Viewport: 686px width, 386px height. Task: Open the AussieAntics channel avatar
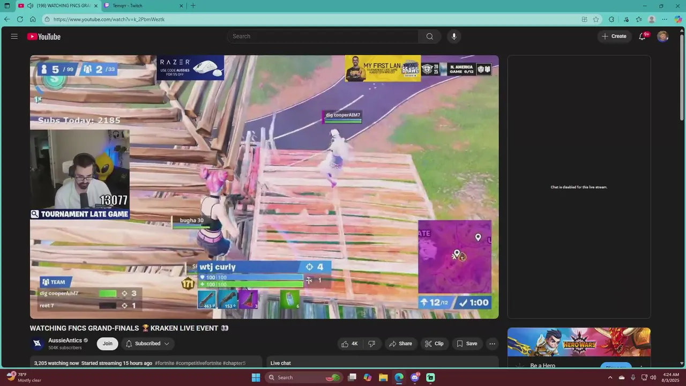37,344
